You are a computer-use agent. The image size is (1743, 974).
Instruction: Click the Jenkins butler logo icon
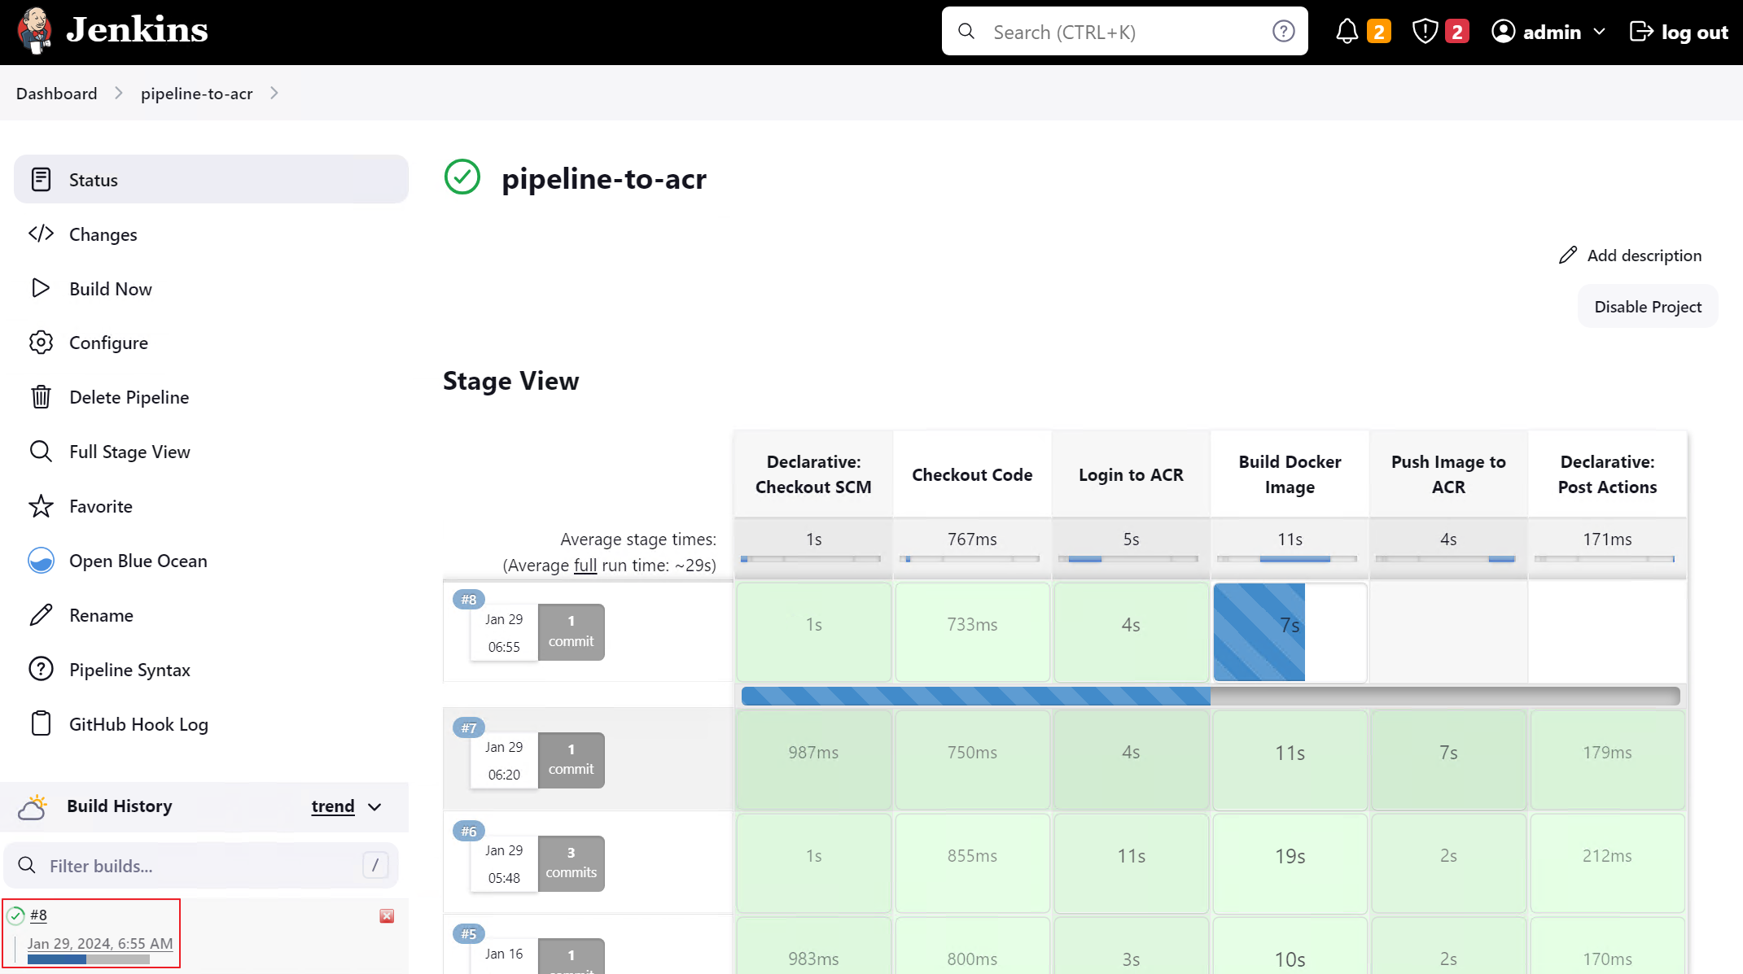[x=34, y=31]
